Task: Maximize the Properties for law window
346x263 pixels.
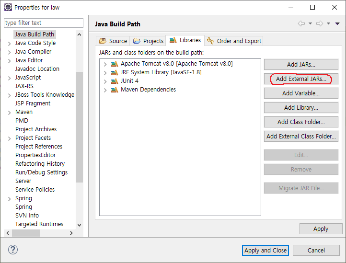Action: 312,7
